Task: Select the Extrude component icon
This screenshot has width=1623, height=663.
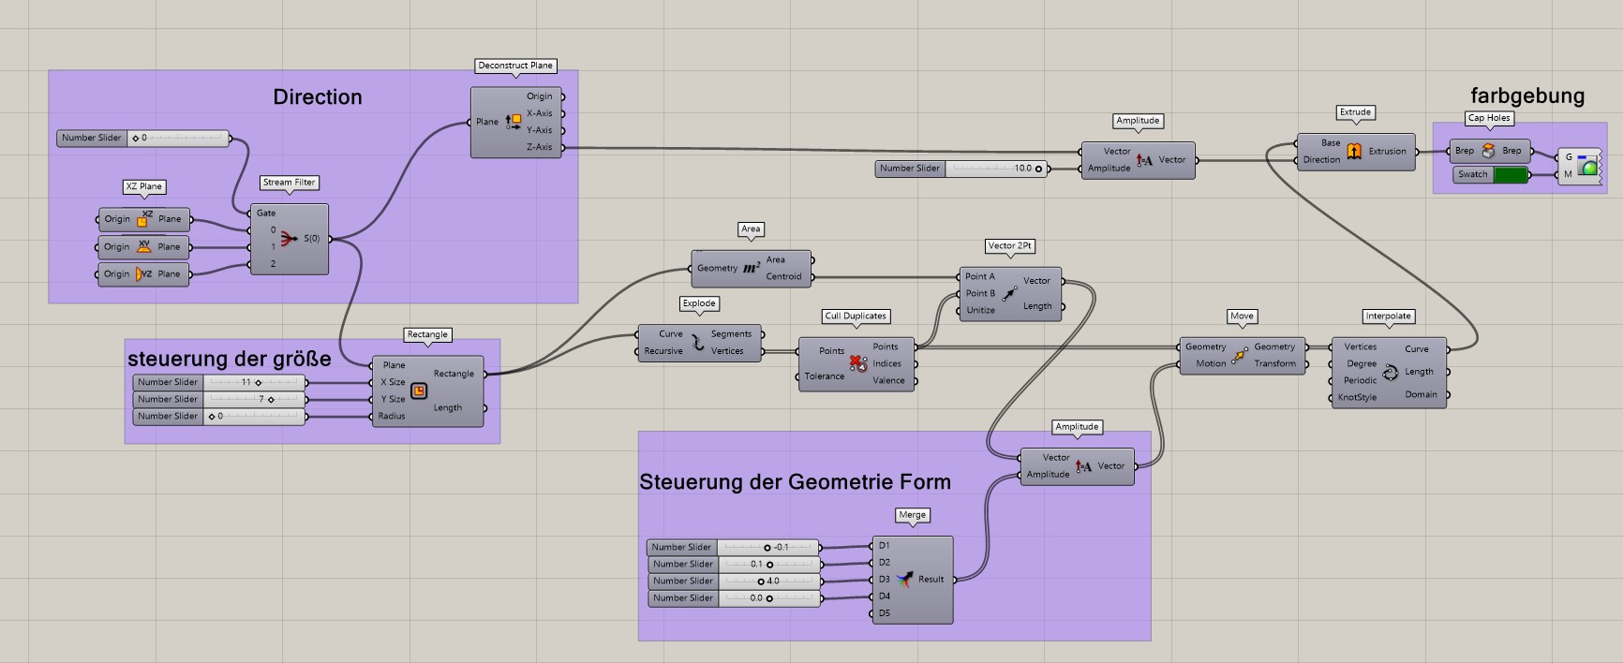Action: pos(1354,151)
